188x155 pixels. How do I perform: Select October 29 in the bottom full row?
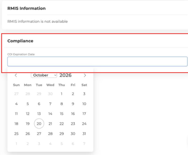point(62,134)
